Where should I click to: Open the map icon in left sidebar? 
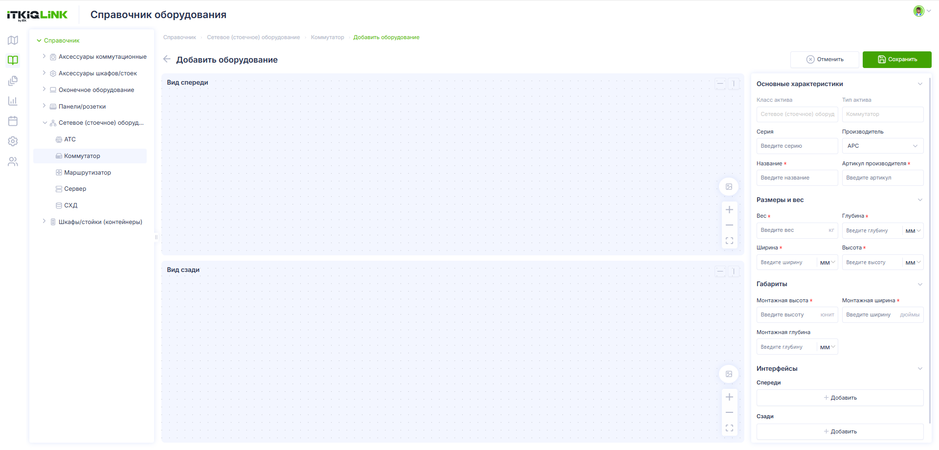13,40
